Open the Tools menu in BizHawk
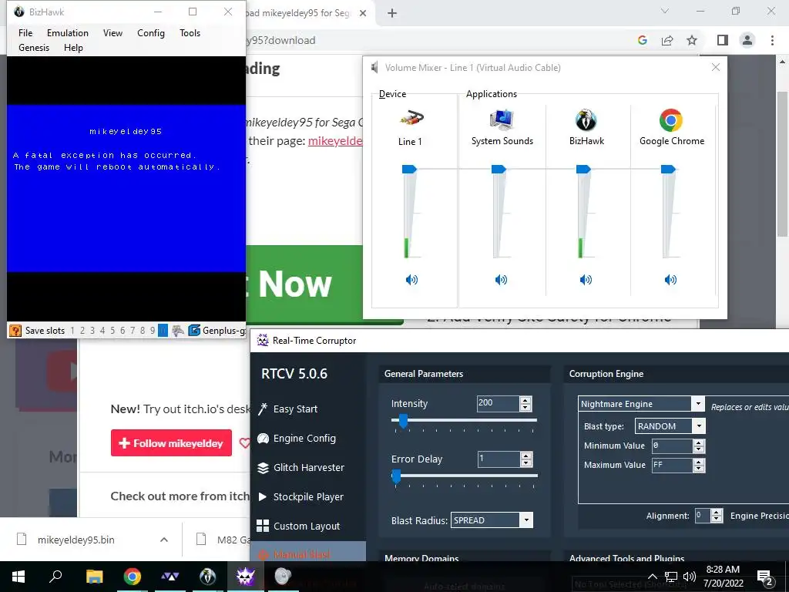789x592 pixels. [x=190, y=32]
